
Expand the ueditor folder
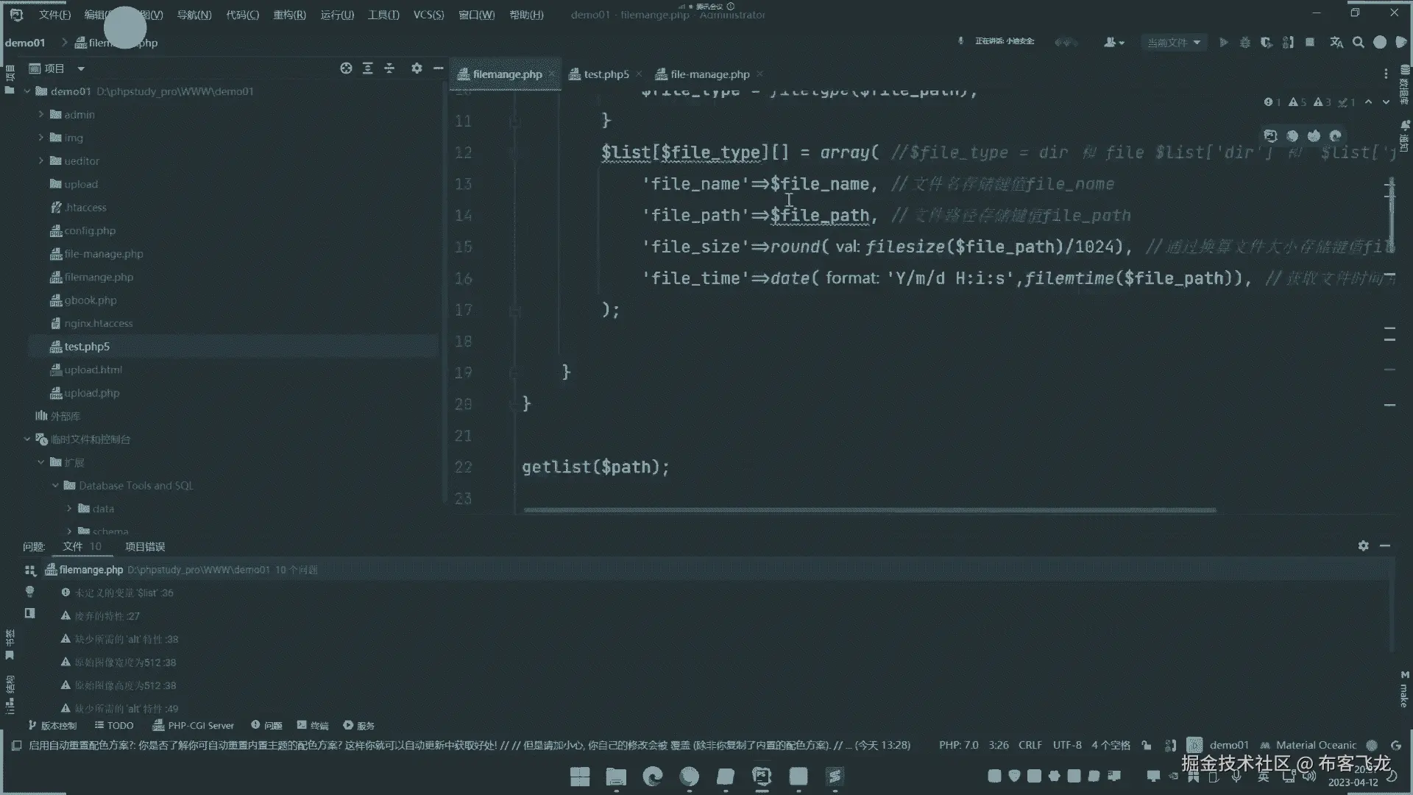(x=41, y=161)
